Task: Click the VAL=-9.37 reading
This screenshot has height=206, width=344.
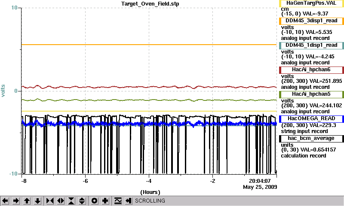Action: tap(315, 14)
